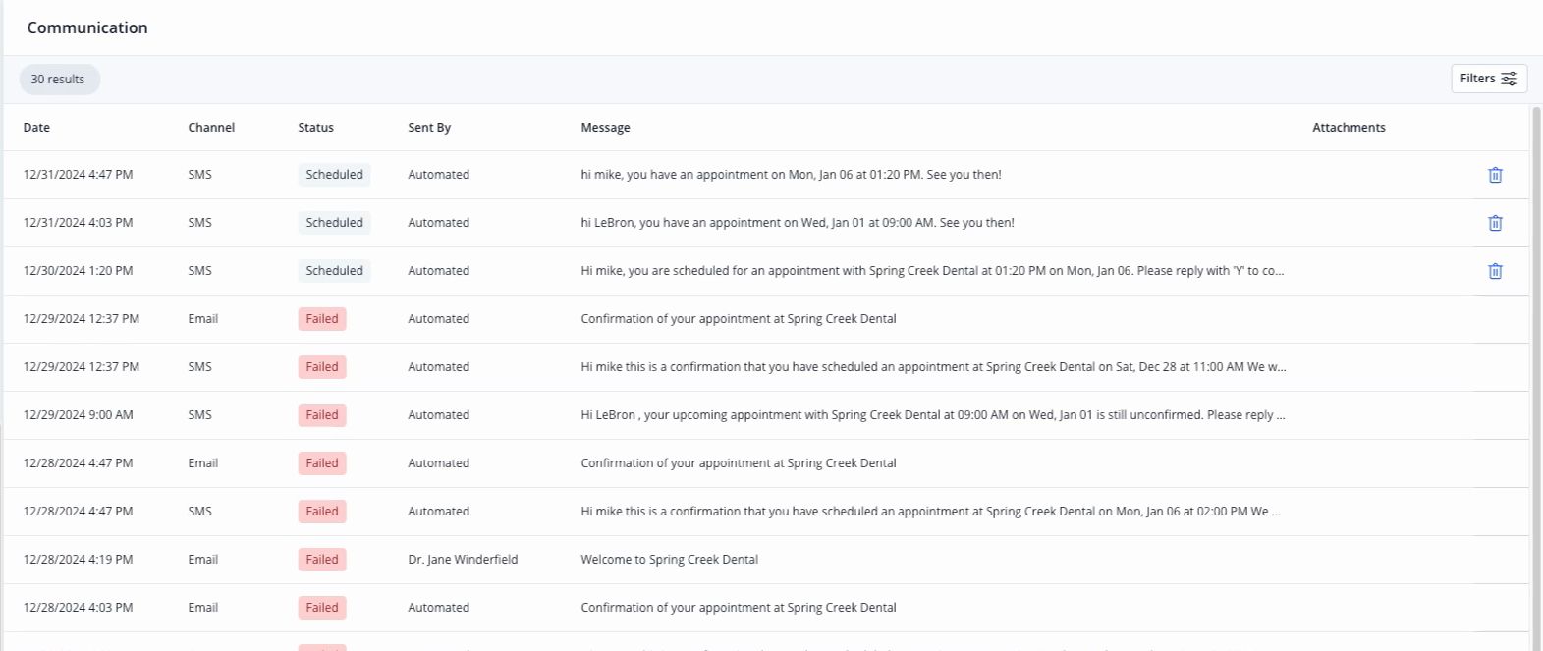
Task: Click the Email confirmation message dated 12/28/2024 4:03 PM
Action: coord(739,608)
